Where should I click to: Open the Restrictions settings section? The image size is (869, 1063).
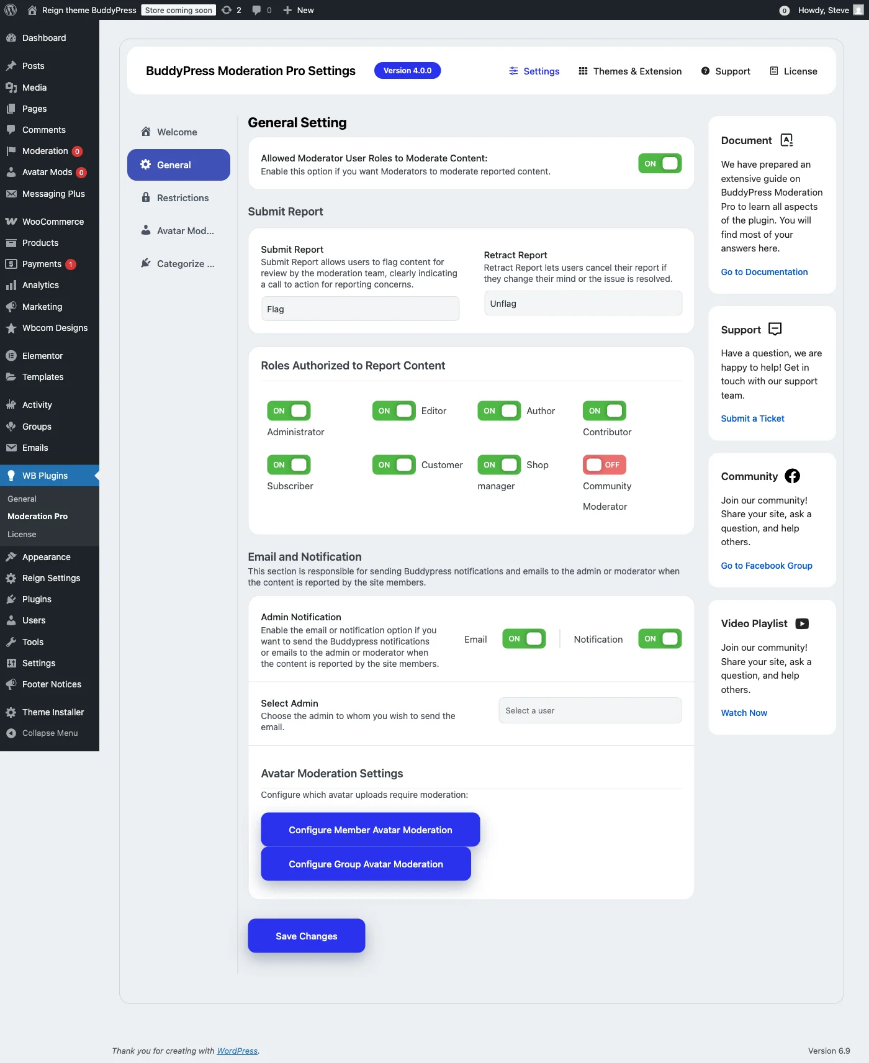tap(179, 197)
